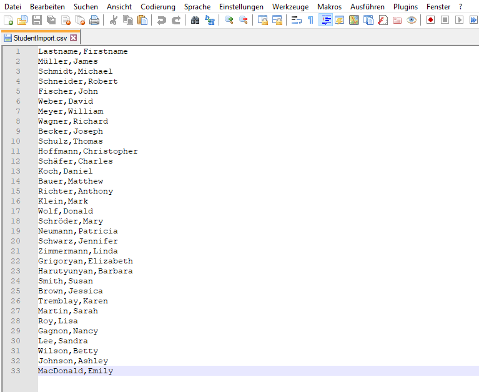479x392 pixels.
Task: Toggle the monitoring eye icon
Action: tap(412, 20)
